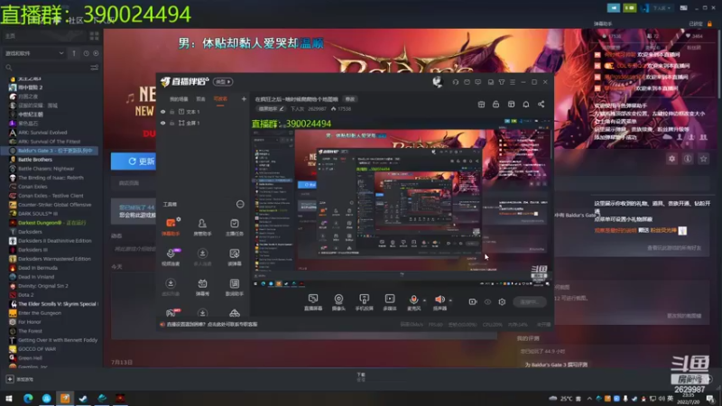Toggle preview eye icon in bottom toolbar
Screen dimensions: 722x406
(487, 302)
